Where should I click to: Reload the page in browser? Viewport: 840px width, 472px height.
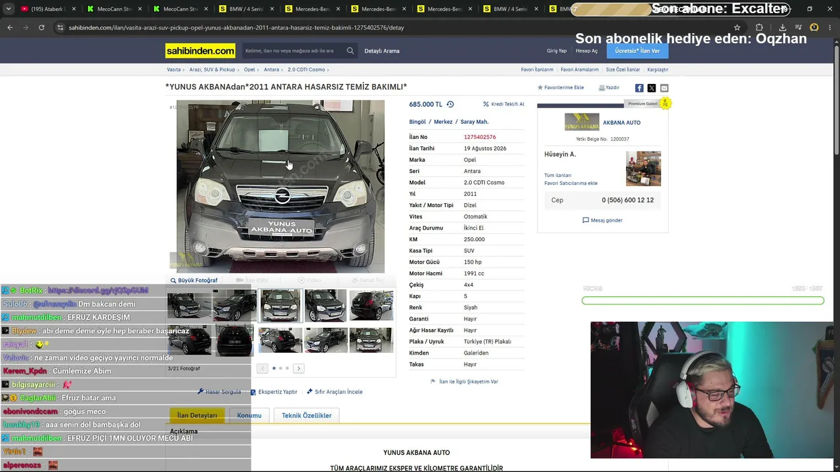(x=41, y=28)
